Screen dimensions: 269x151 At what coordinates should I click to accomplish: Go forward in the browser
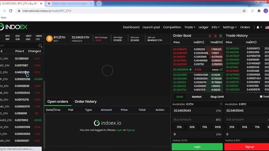4,11
